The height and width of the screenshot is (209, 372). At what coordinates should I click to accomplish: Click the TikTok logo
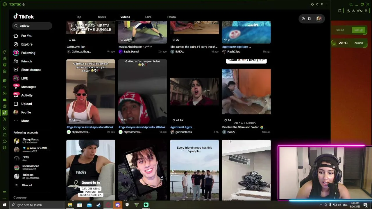coord(24,17)
